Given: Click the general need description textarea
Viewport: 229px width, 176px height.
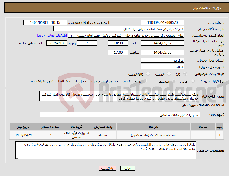Looking at the screenshot, I should (119, 96).
